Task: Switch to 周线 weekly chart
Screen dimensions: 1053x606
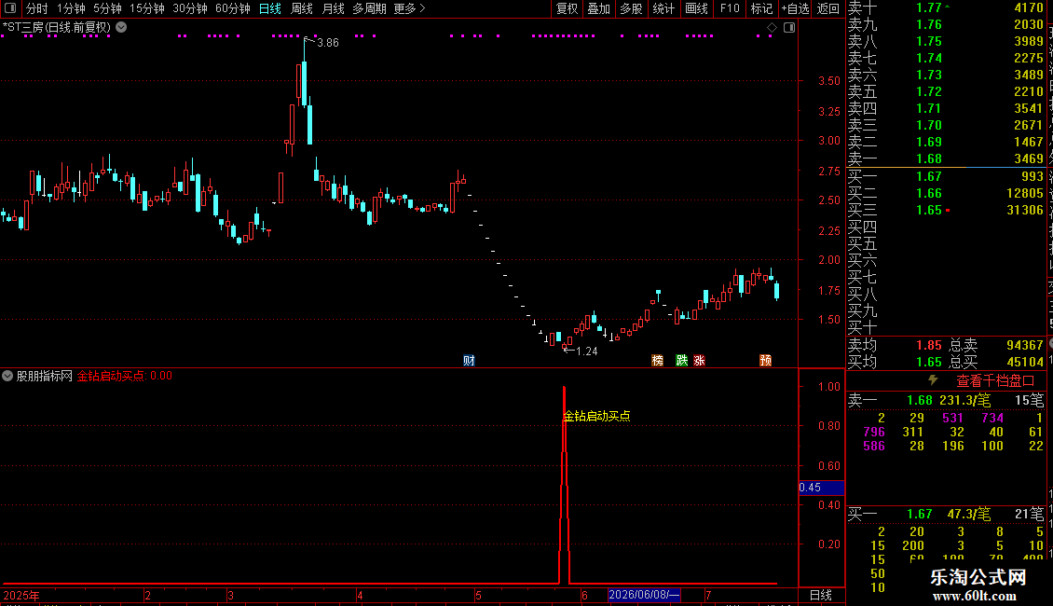Action: 302,8
